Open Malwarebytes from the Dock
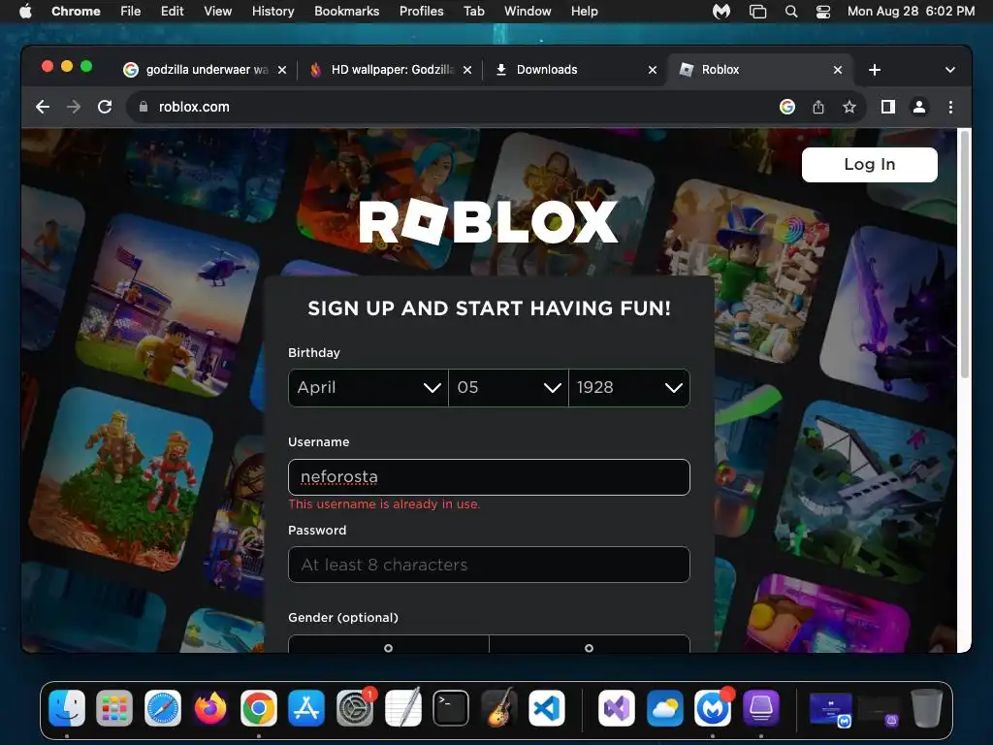Image resolution: width=993 pixels, height=745 pixels. (x=713, y=707)
